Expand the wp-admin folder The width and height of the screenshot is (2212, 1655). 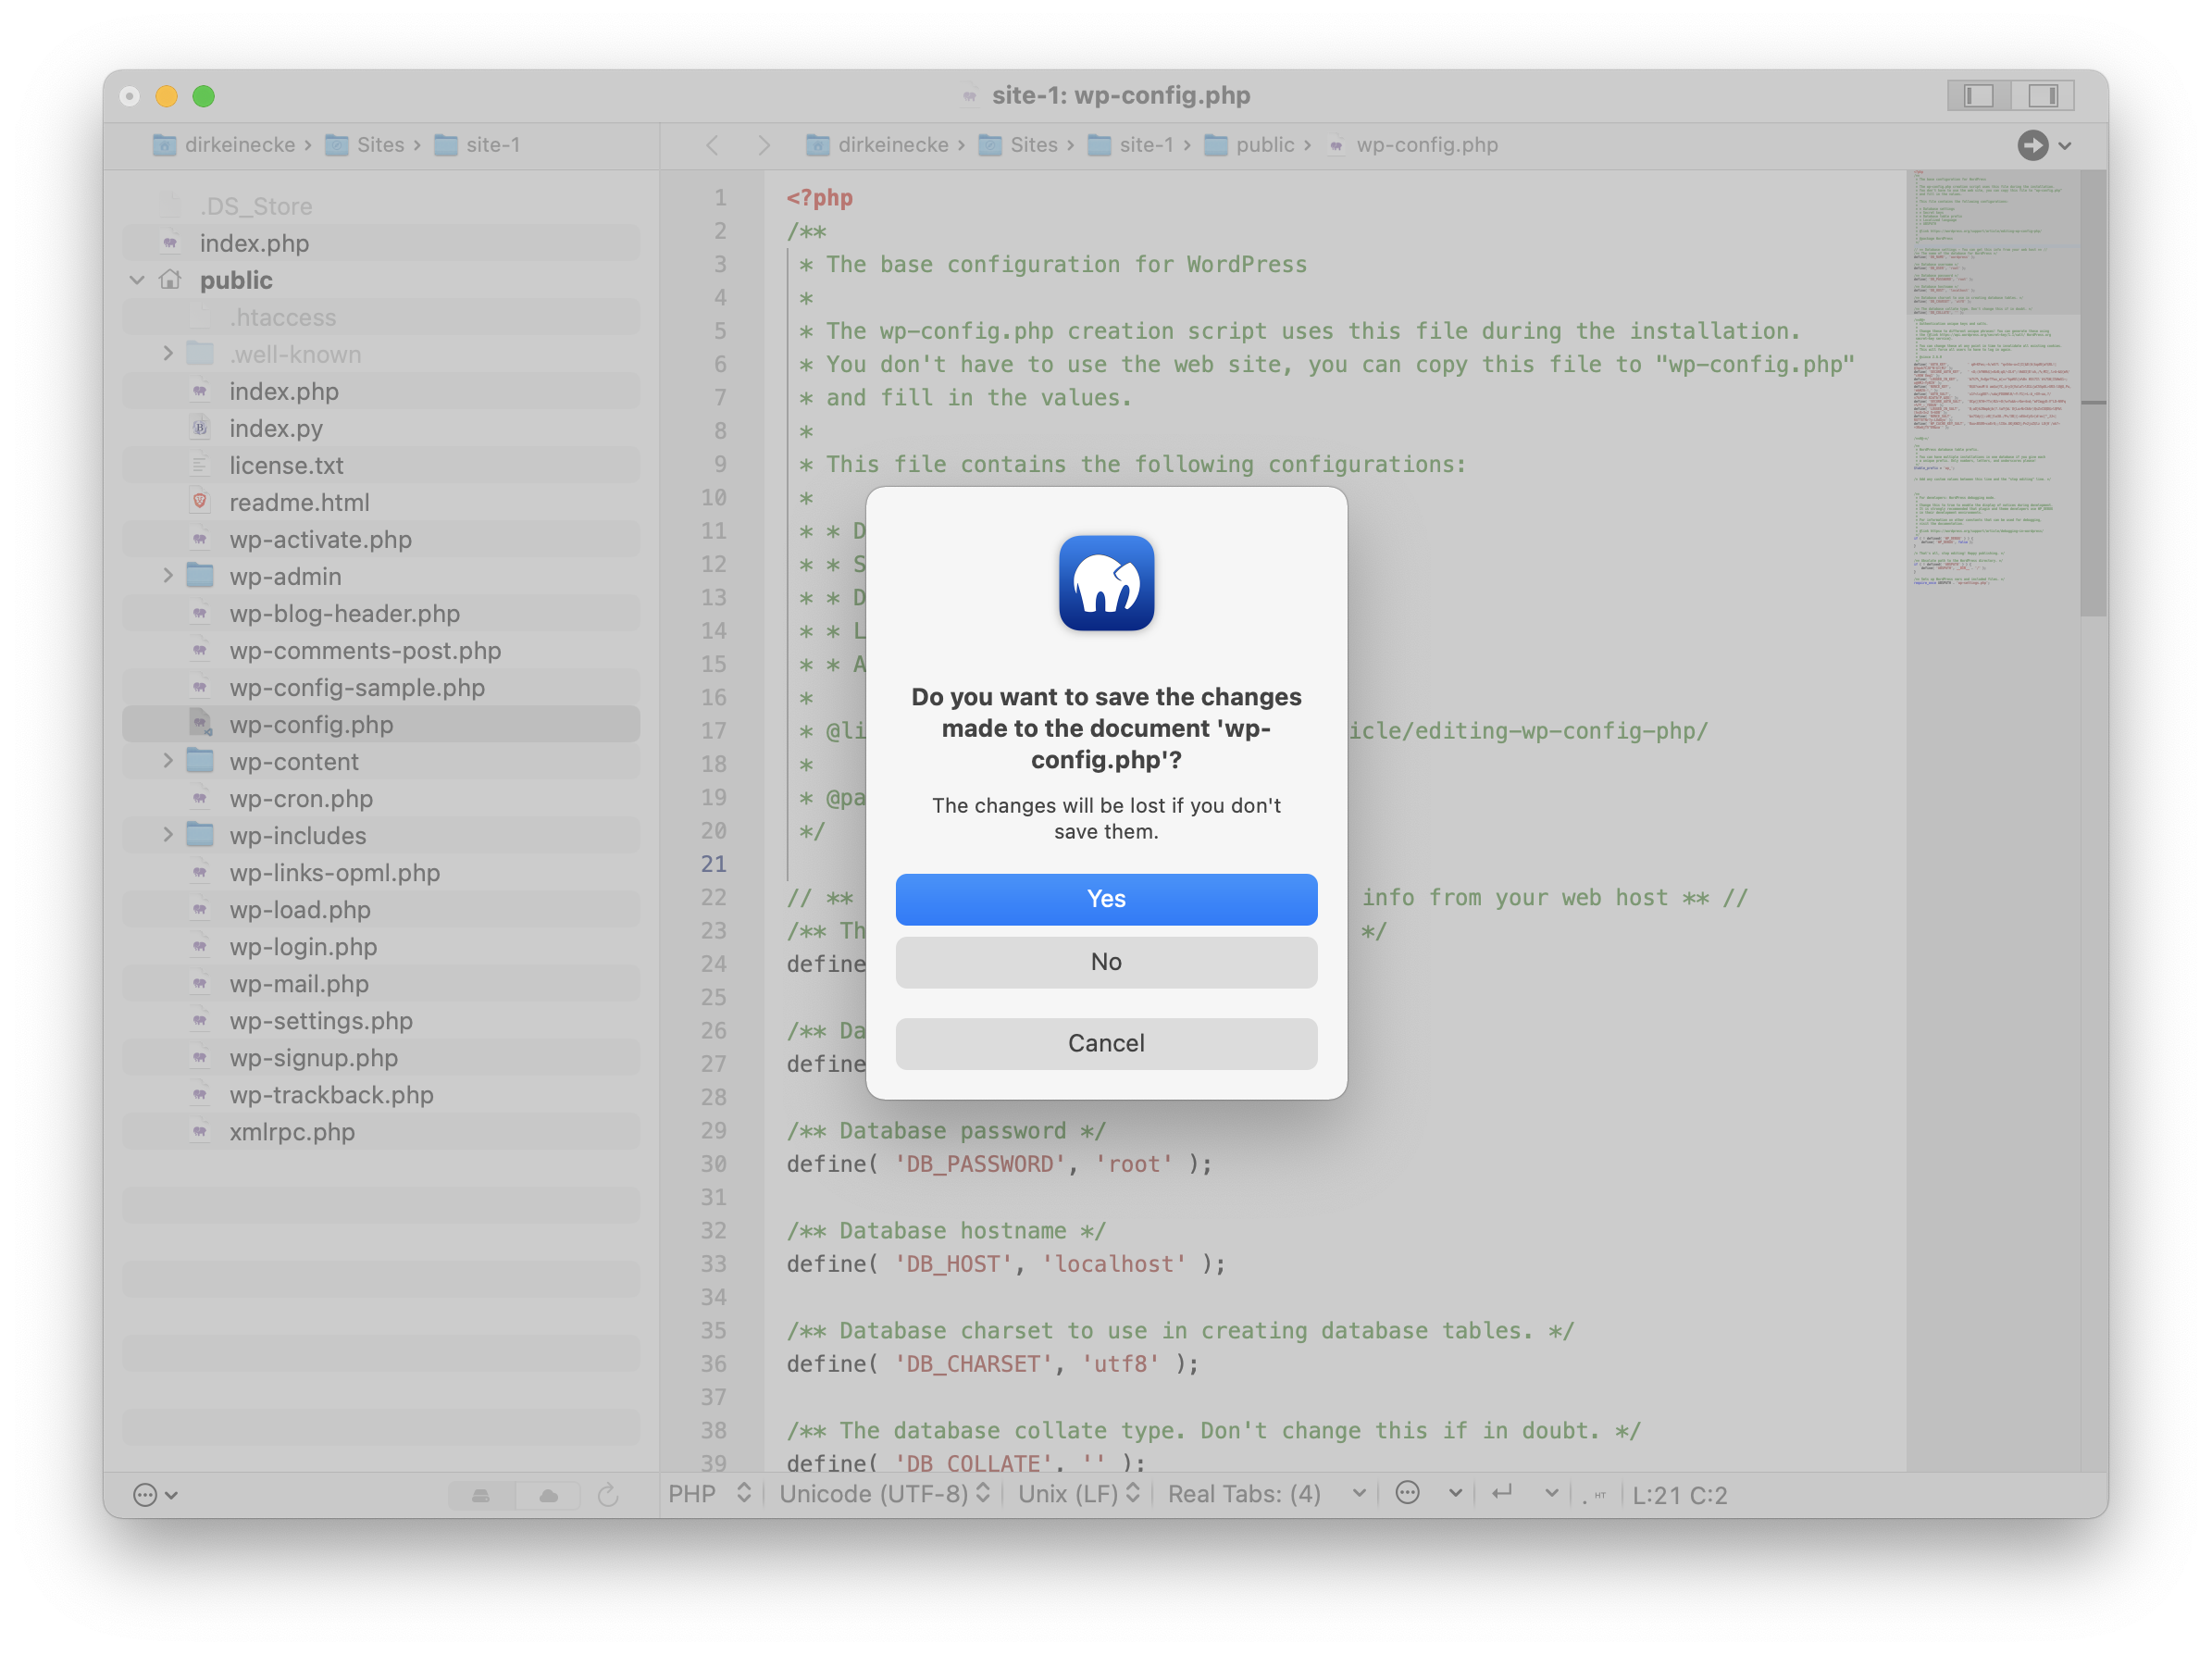[x=168, y=576]
